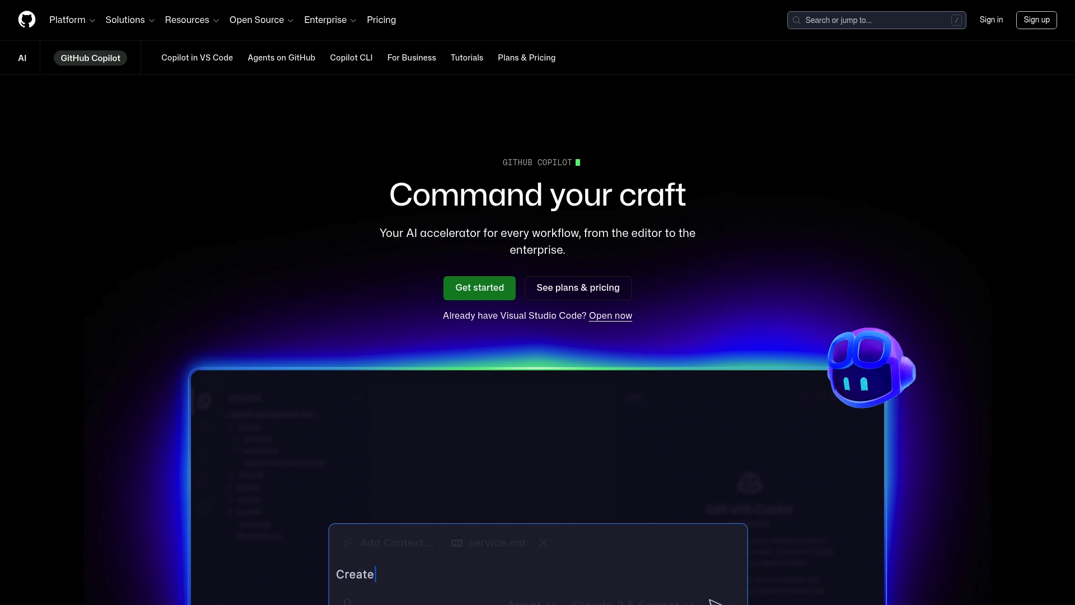Click the GITHUB COPILOT label text

(537, 162)
